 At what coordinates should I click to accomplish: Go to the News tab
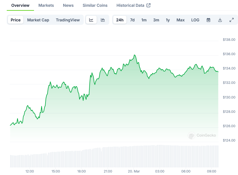click(68, 5)
